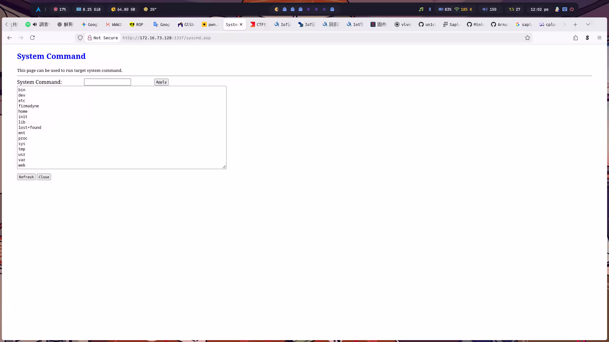The height and width of the screenshot is (342, 609).
Task: Focus the System Command input field
Action: pyautogui.click(x=107, y=82)
